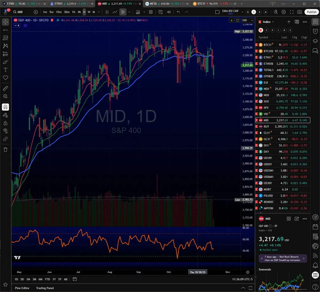
Task: Select the C filter in the watchlist
Action: pos(267,30)
